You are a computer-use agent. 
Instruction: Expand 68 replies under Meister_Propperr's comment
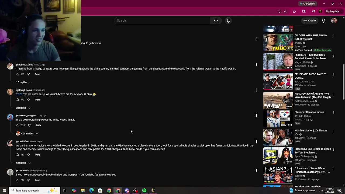(27, 133)
